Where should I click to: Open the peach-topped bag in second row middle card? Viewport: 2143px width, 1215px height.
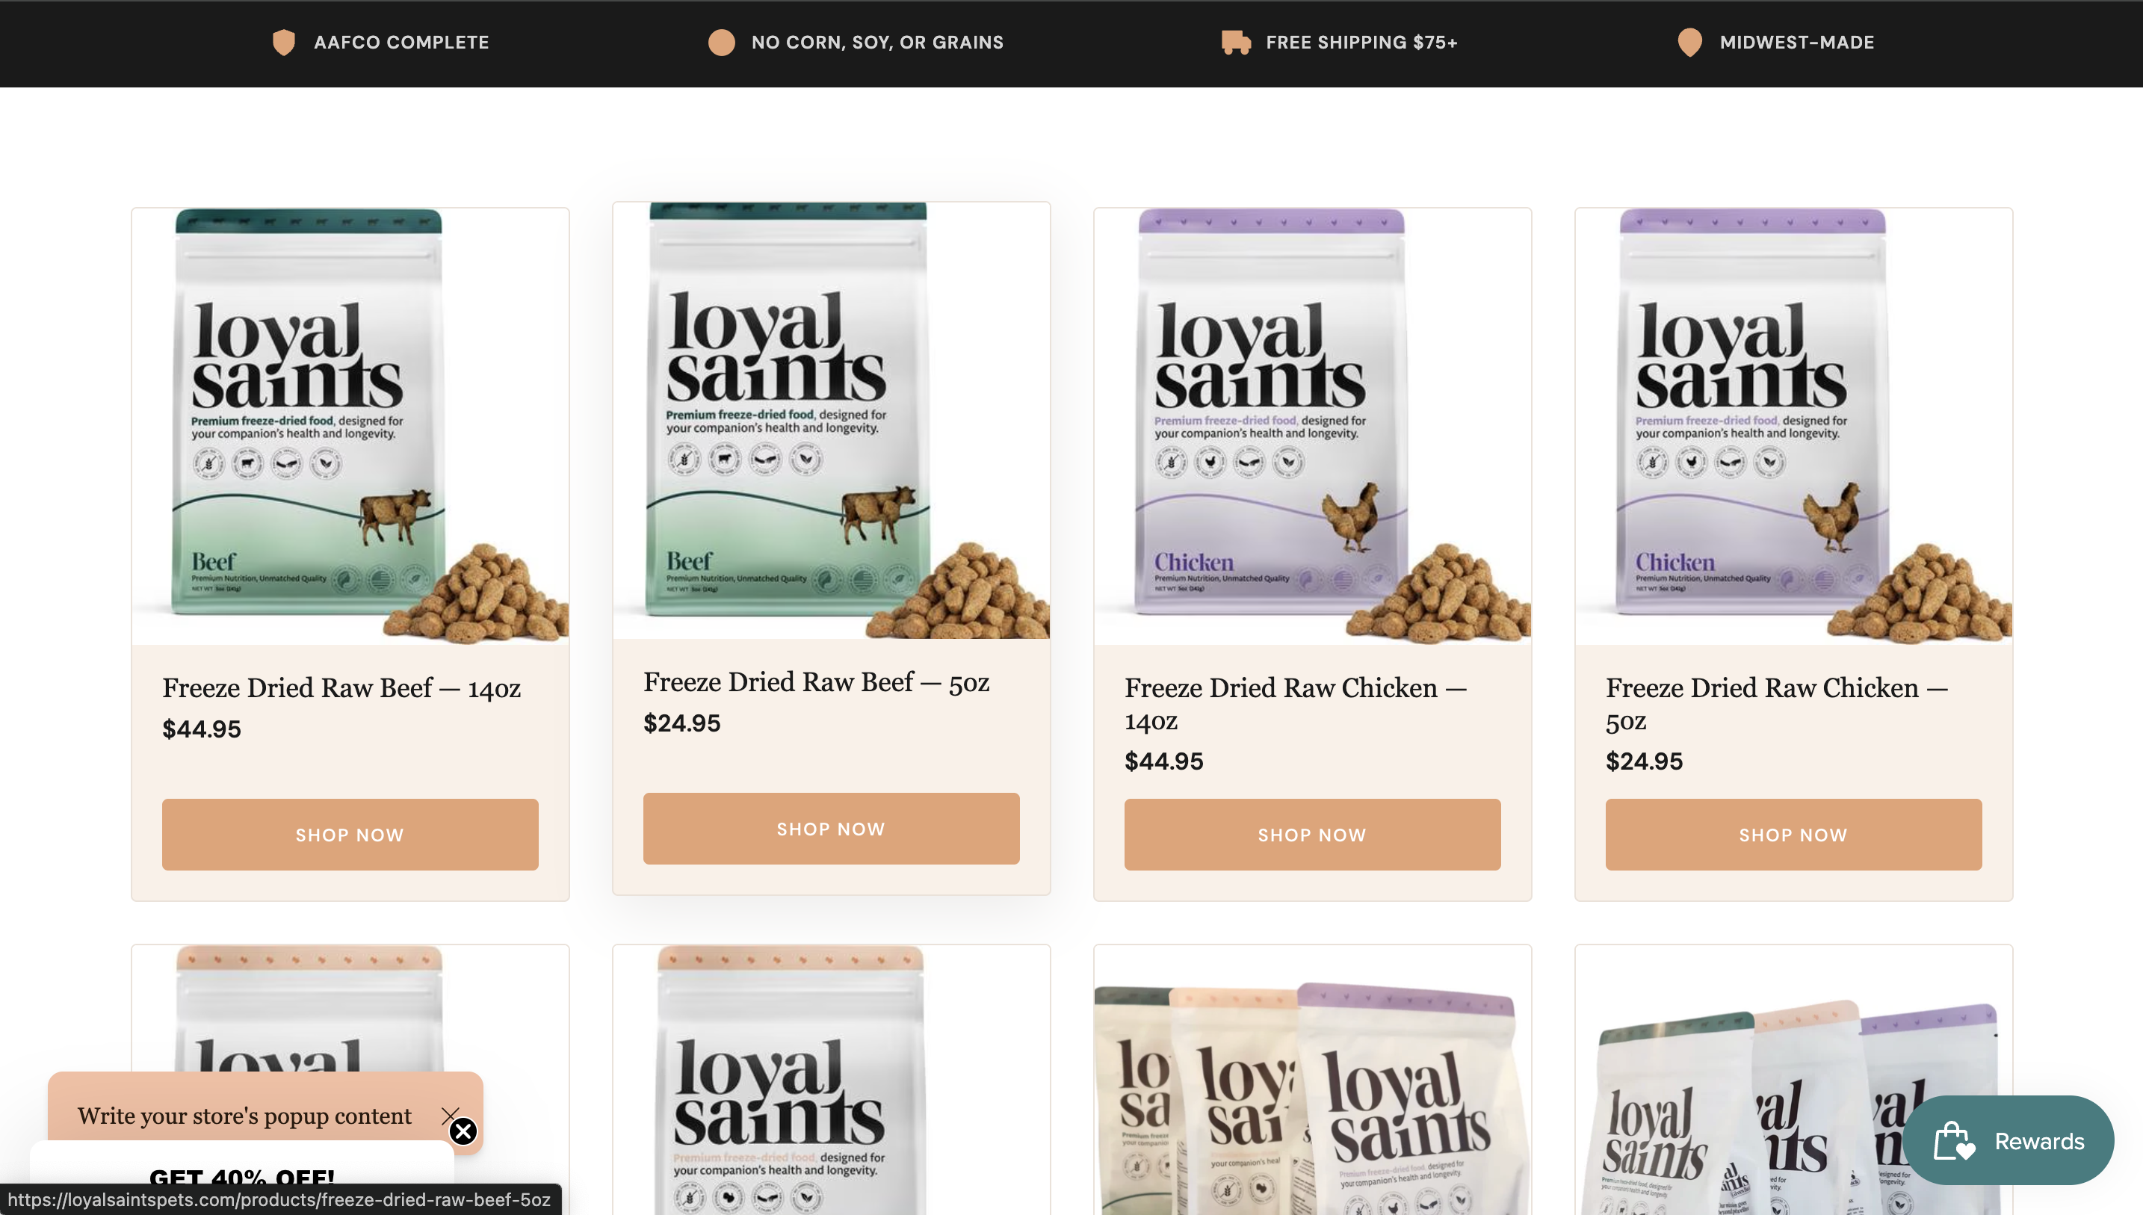tap(831, 1080)
